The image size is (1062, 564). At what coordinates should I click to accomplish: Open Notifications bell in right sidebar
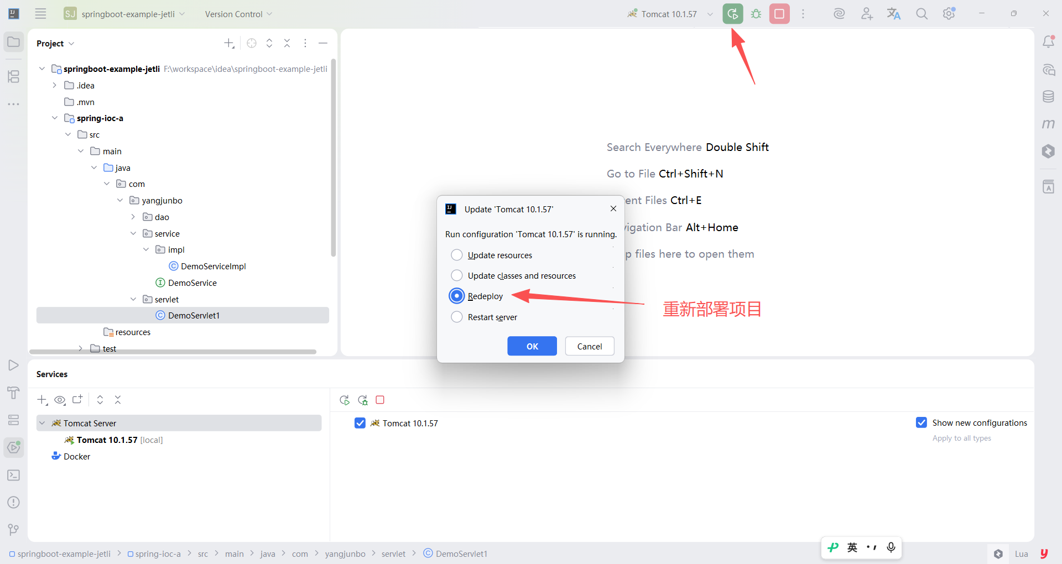1048,42
